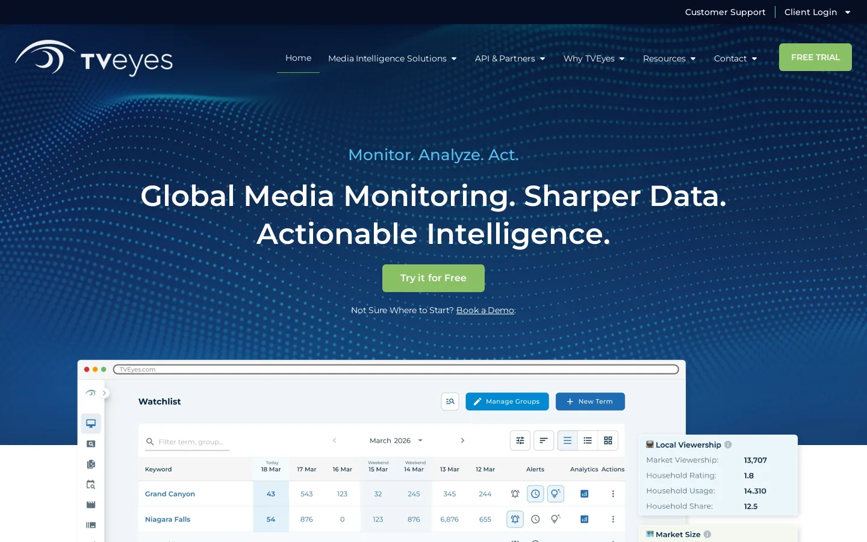Image resolution: width=867 pixels, height=542 pixels.
Task: Toggle the clock alert for Grand Canyon
Action: (535, 494)
